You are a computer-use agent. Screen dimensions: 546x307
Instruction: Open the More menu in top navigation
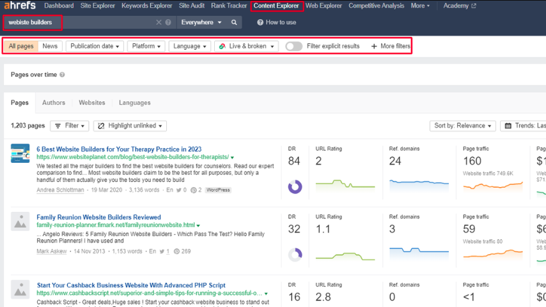click(x=420, y=6)
